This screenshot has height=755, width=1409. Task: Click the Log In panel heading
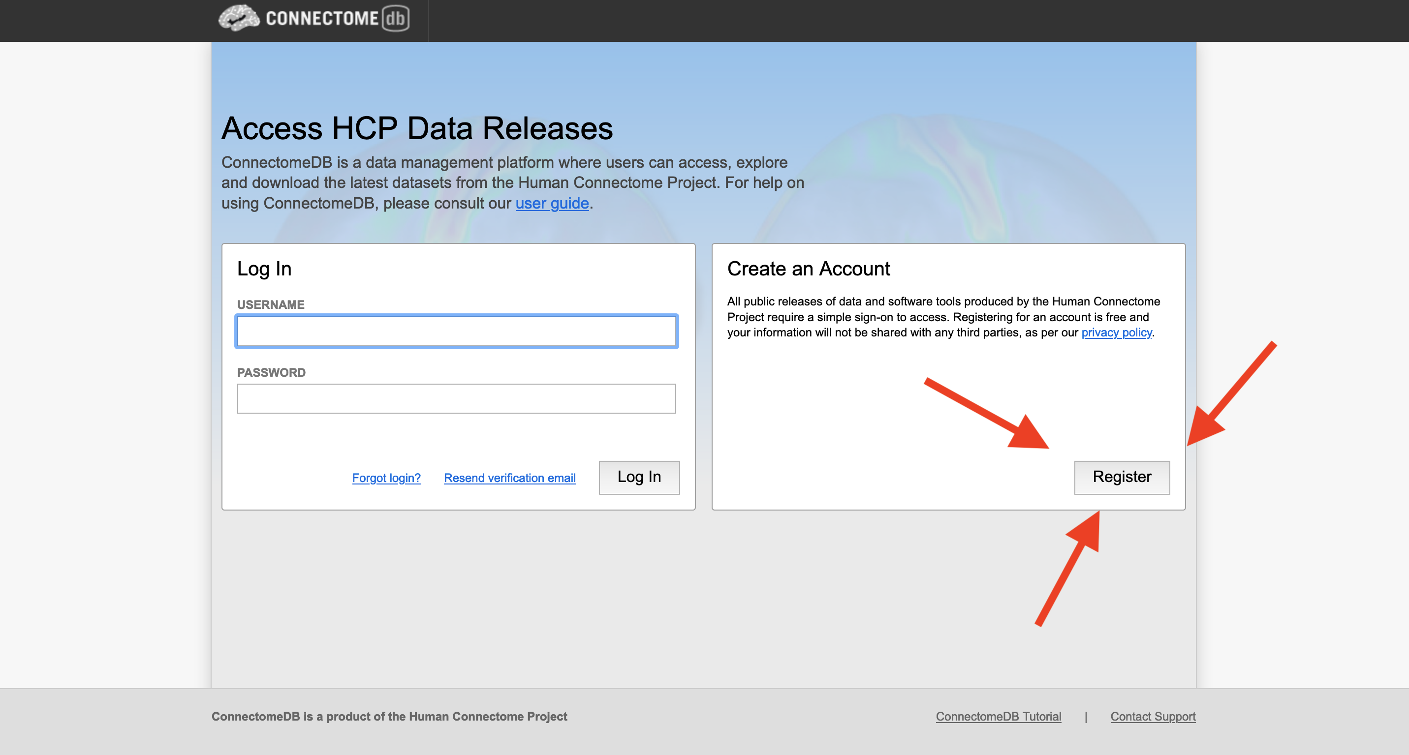point(264,269)
